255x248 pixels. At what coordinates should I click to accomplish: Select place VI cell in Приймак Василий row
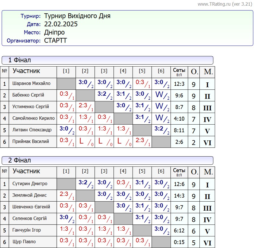pyautogui.click(x=207, y=143)
